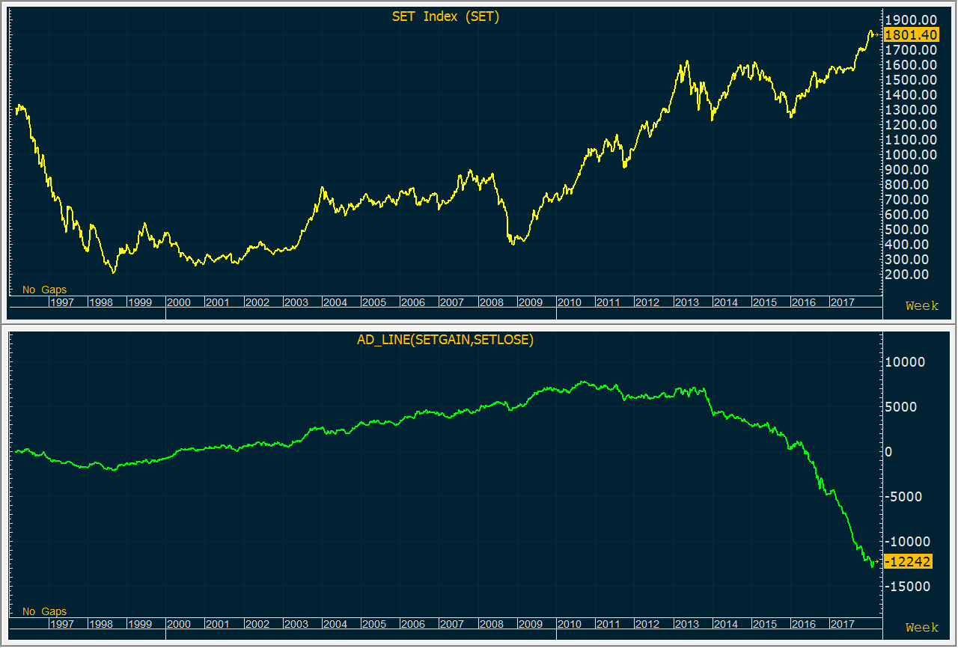The height and width of the screenshot is (648, 958).
Task: Select 2003 on the AD_LINE time axis
Action: [x=296, y=624]
